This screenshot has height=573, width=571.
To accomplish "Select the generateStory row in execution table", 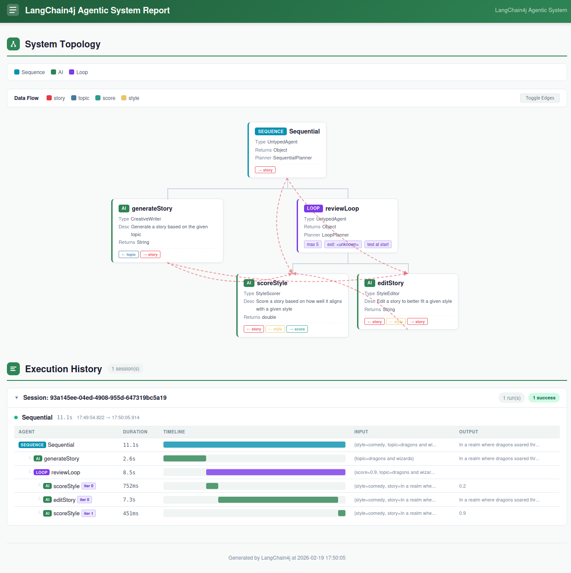I will 62,458.
